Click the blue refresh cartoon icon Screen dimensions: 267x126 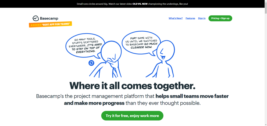[92, 63]
